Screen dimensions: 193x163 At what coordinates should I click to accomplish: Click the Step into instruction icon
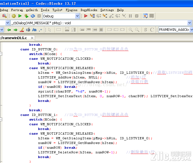pos(124,16)
